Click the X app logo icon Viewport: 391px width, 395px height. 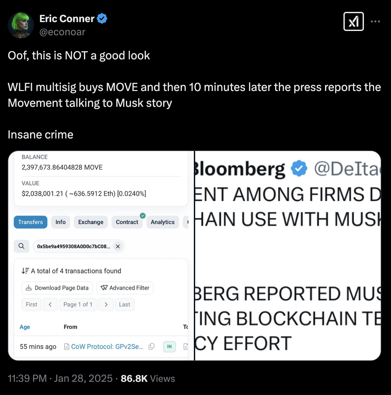pyautogui.click(x=353, y=21)
